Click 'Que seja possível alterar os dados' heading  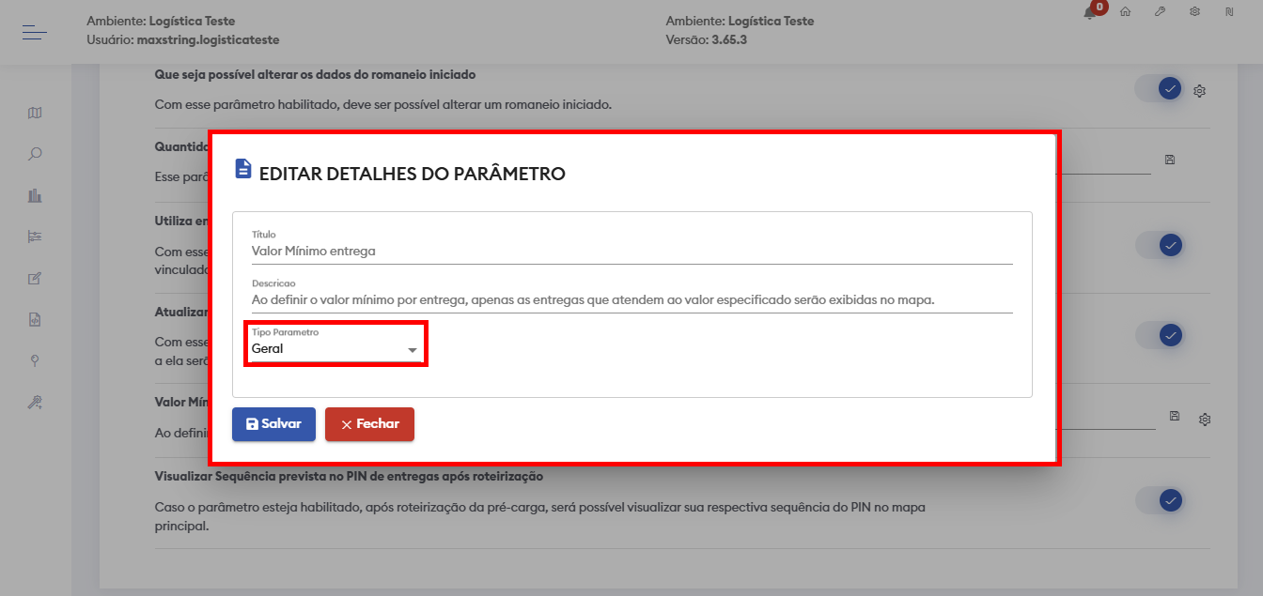(x=315, y=74)
